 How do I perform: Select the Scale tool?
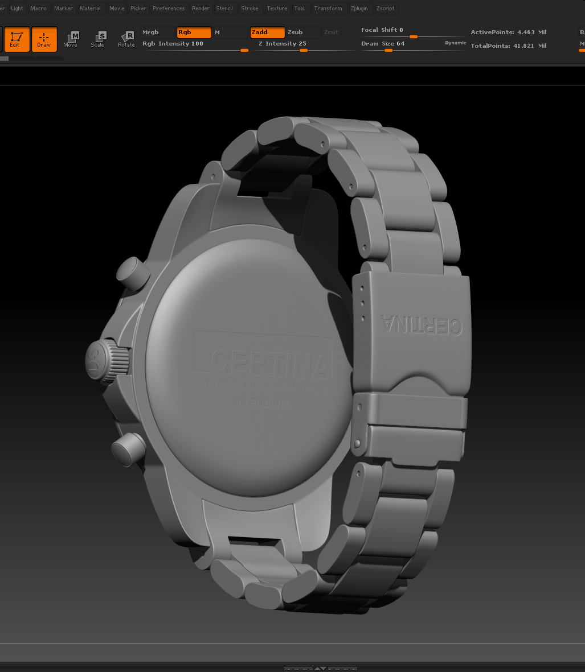point(98,39)
